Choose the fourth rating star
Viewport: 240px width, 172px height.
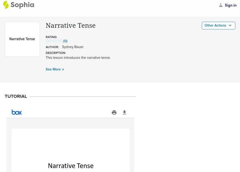(58, 41)
